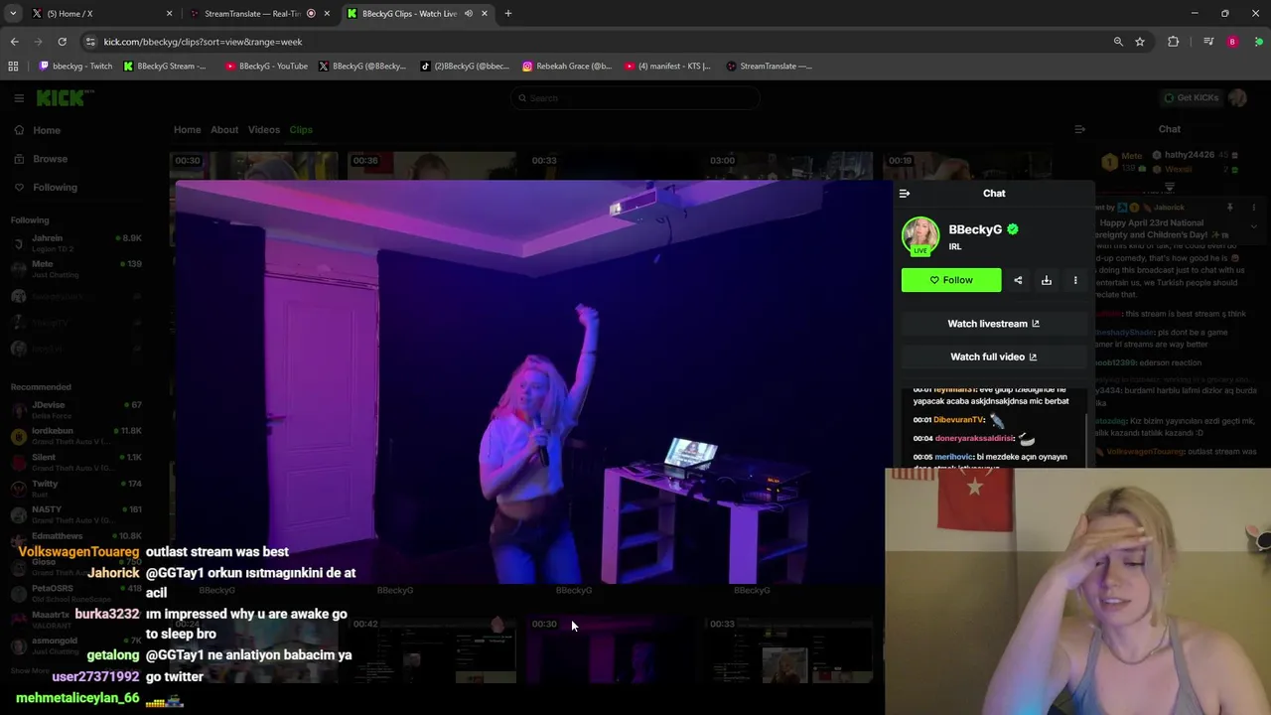Click the clip video player
The height and width of the screenshot is (715, 1271).
pos(534,382)
